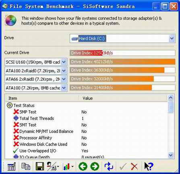Click the Test Status disc icon
Screen dimensions: 180x174
10,105
